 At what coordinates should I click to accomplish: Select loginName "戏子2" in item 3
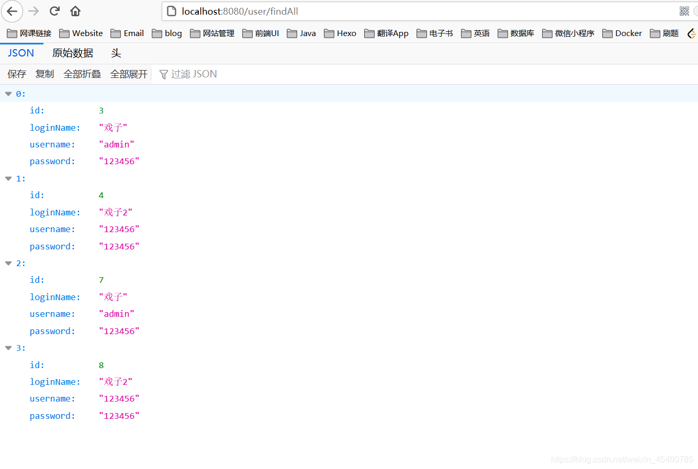point(116,382)
